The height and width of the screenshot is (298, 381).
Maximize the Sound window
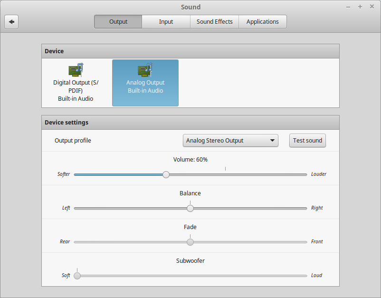(360, 7)
